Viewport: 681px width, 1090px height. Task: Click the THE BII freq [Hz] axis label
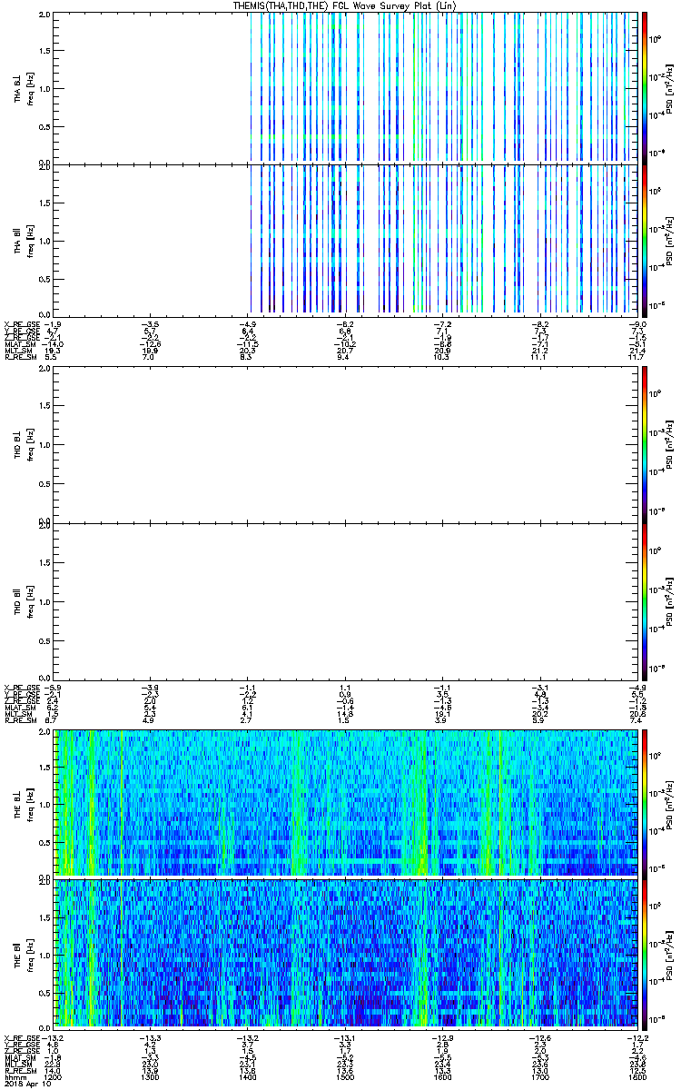click(29, 953)
